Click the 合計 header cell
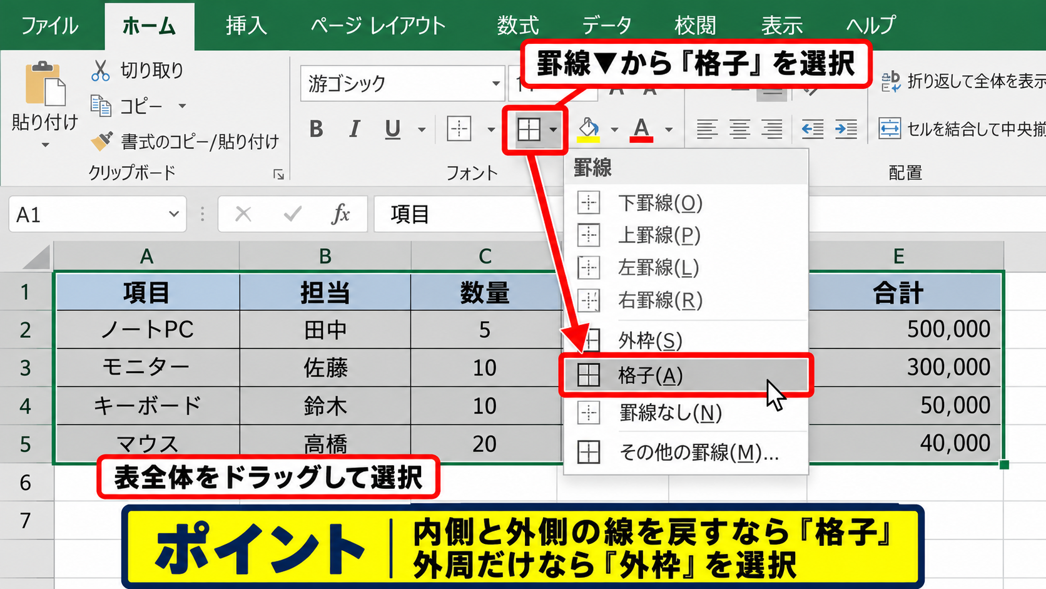This screenshot has height=589, width=1046. tap(905, 292)
